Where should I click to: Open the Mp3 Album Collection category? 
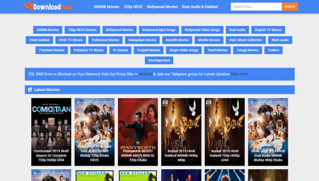(246, 40)
